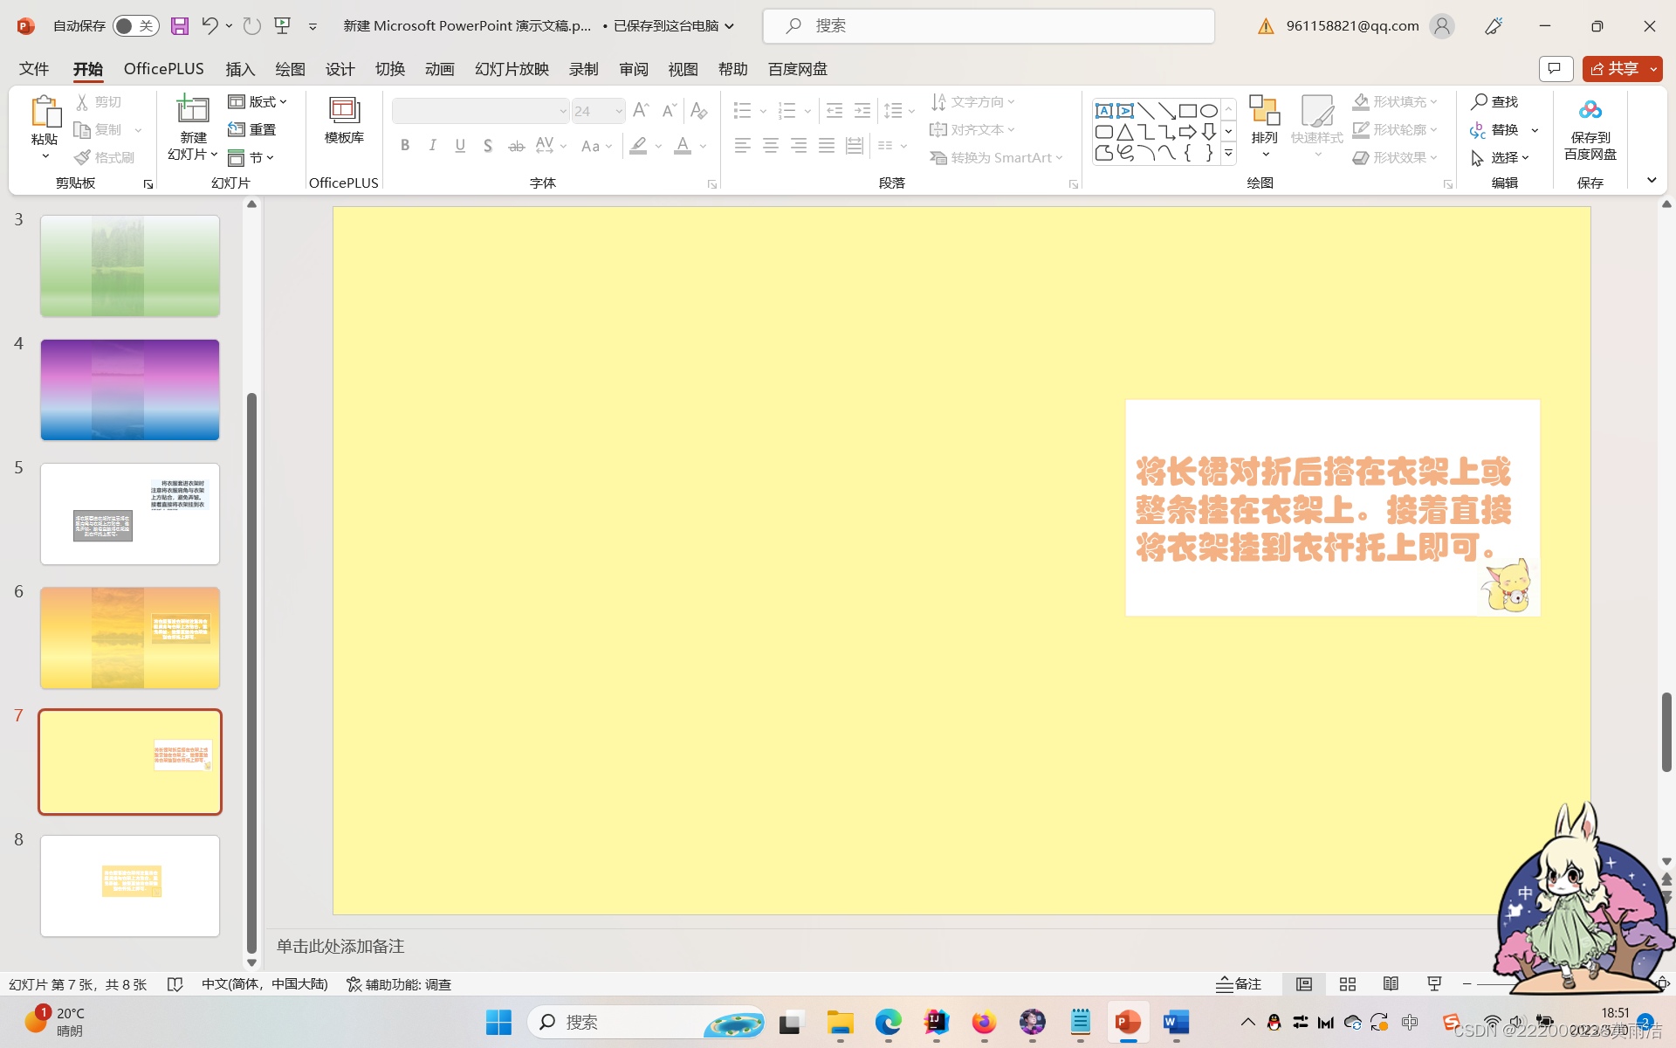
Task: Open Reading View from status bar
Action: click(x=1391, y=984)
